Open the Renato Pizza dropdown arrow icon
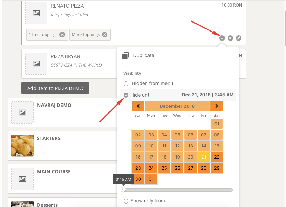The height and width of the screenshot is (207, 286). (222, 38)
